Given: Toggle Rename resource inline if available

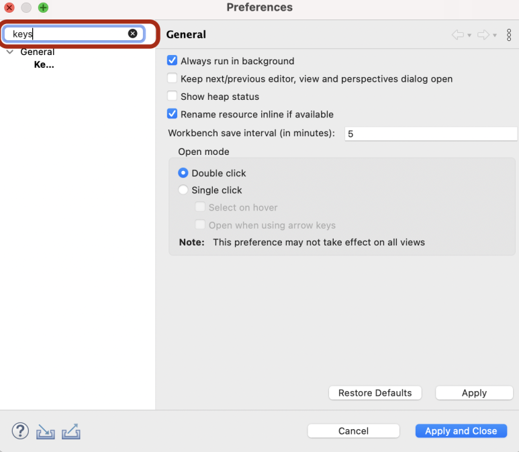Looking at the screenshot, I should 172,114.
